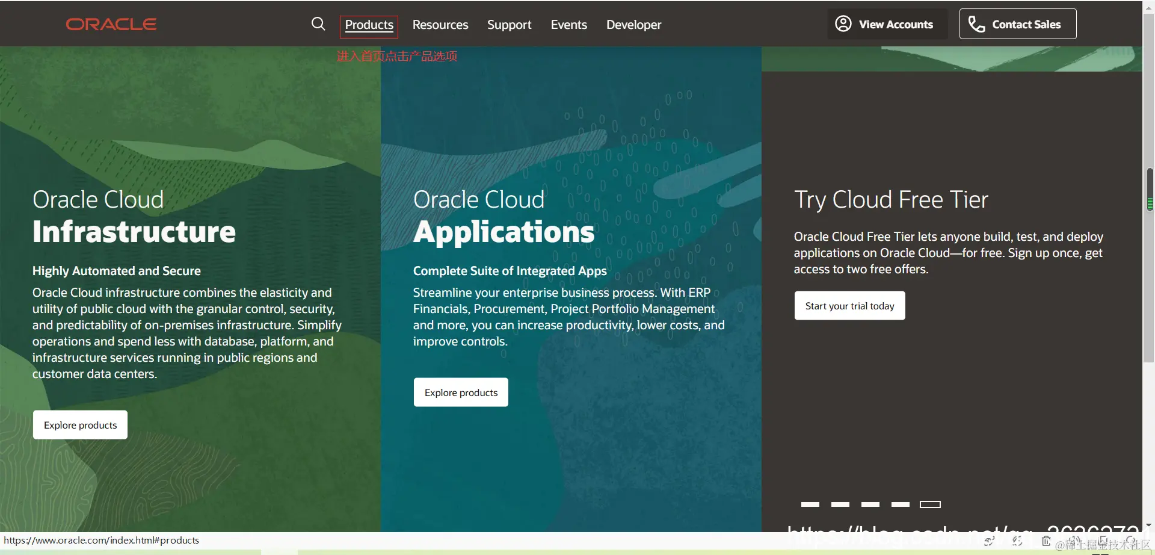
Task: Click Complete Suite of Integrated Apps subtitle
Action: pos(510,271)
